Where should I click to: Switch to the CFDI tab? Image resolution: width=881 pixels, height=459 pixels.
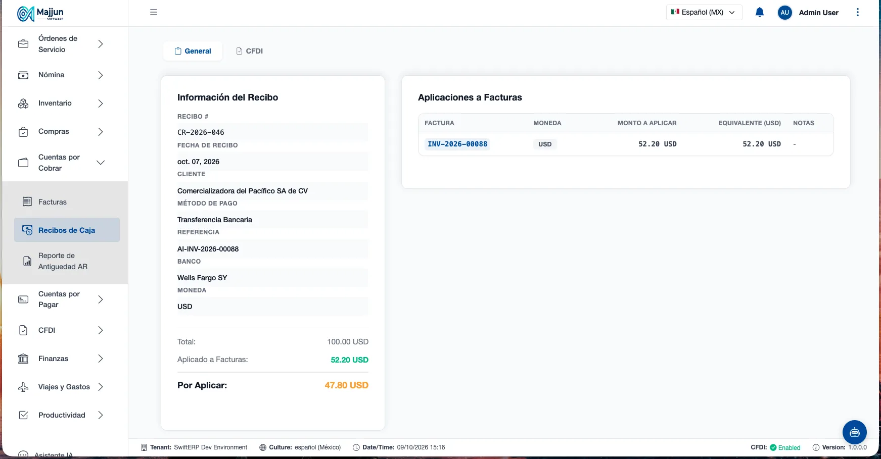click(x=250, y=51)
